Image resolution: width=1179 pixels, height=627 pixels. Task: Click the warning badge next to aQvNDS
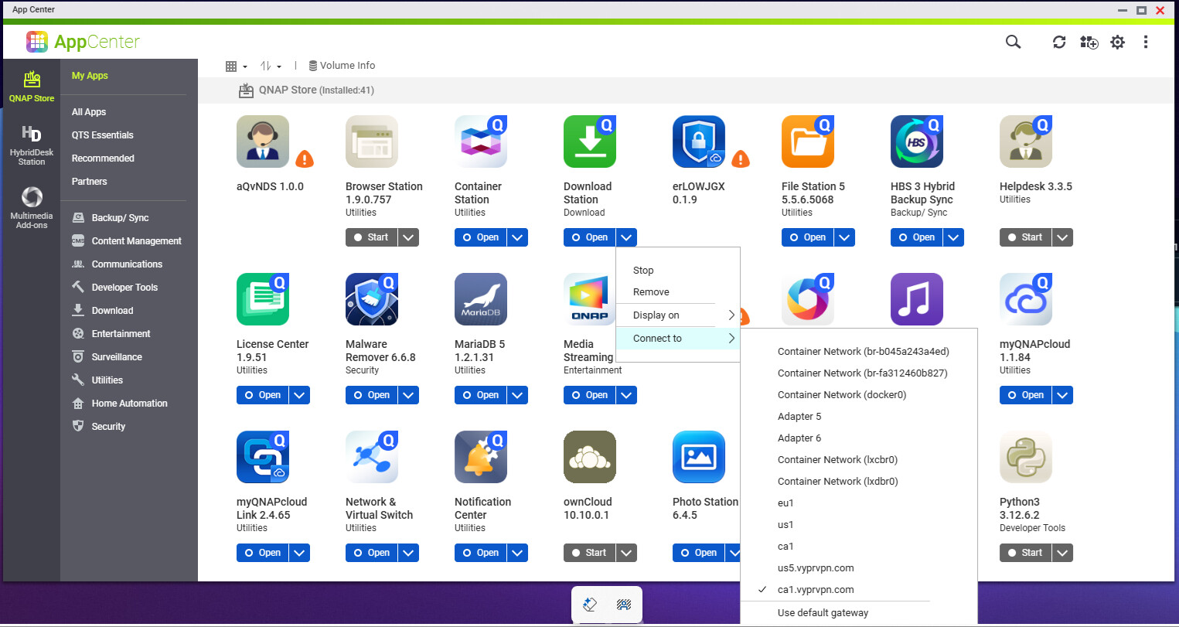(305, 159)
